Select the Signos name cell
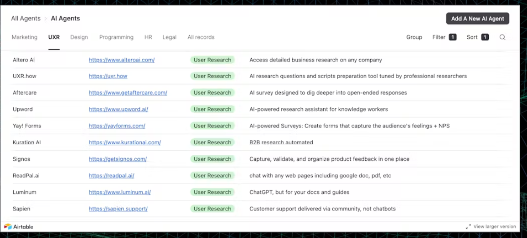The width and height of the screenshot is (527, 238). point(21,159)
